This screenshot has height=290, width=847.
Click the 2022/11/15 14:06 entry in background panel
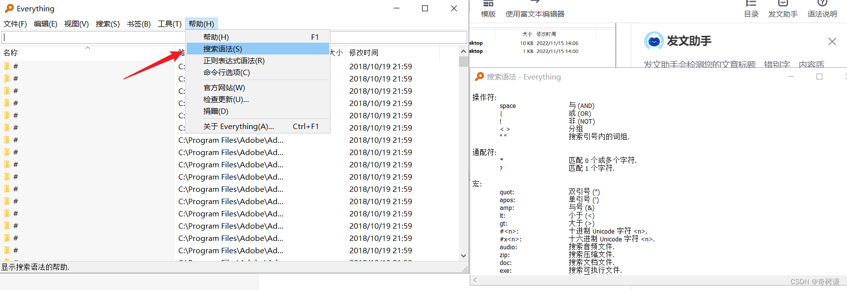point(557,43)
